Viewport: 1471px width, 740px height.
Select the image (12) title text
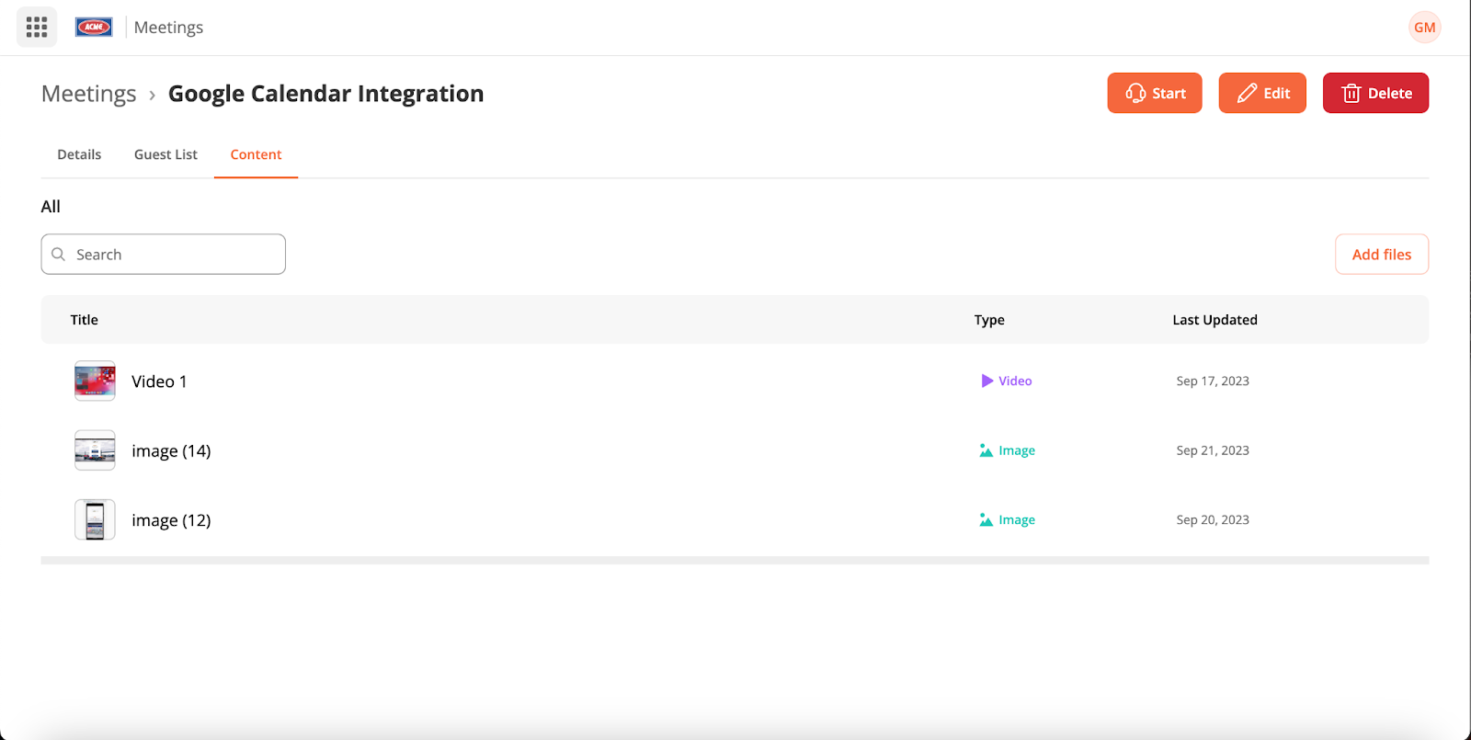click(x=171, y=520)
